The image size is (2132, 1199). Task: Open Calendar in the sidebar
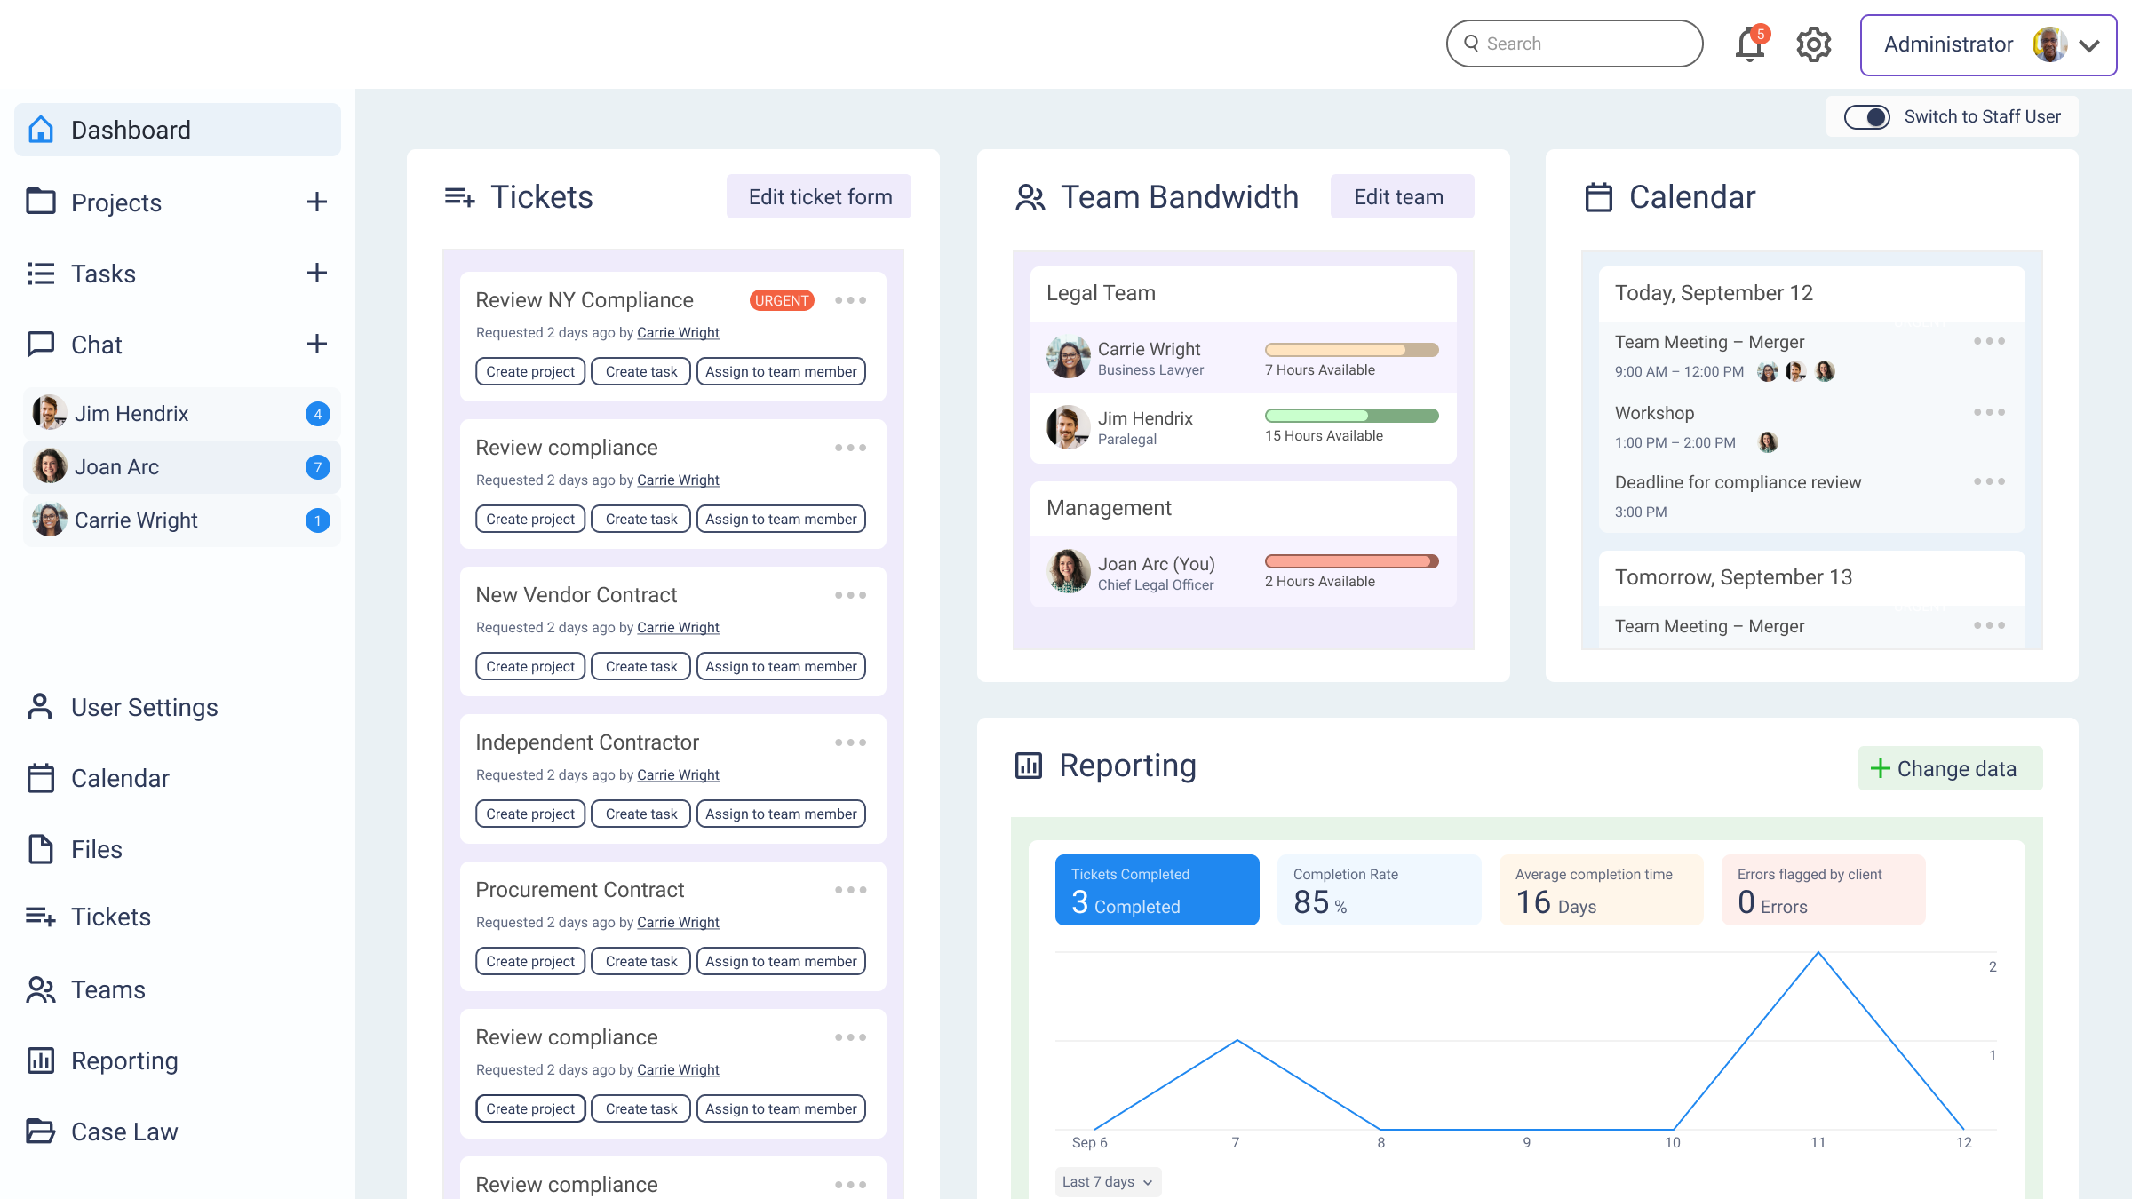pos(120,778)
